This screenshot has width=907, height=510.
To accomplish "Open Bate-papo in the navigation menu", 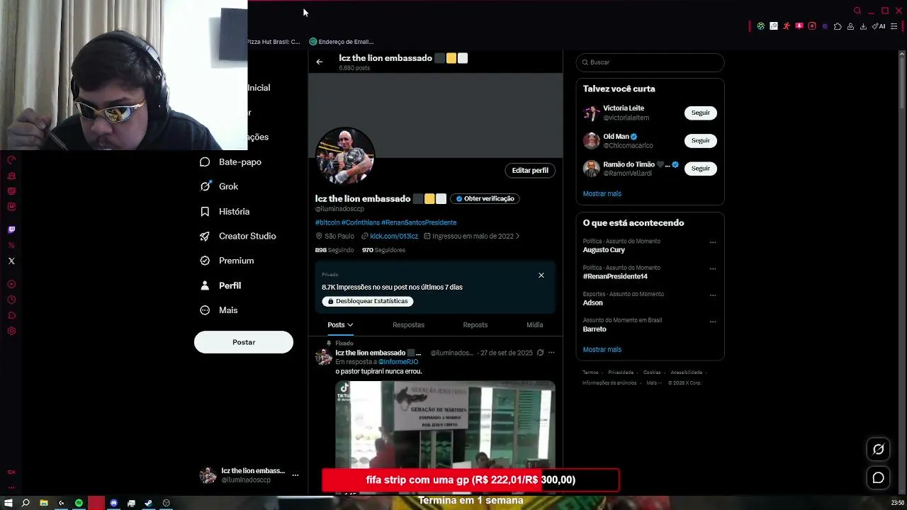I will coord(231,162).
